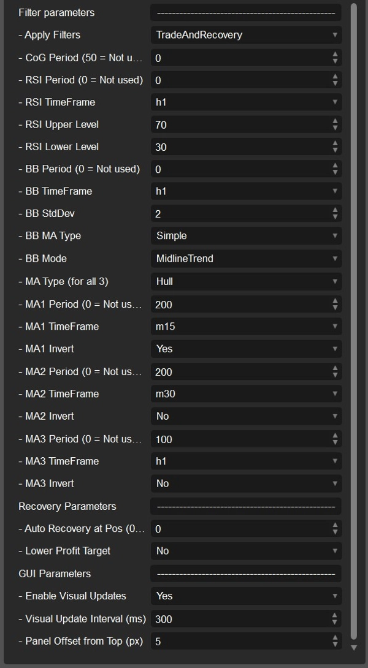Open the MA2 Invert dropdown
This screenshot has height=668, width=368.
click(245, 416)
